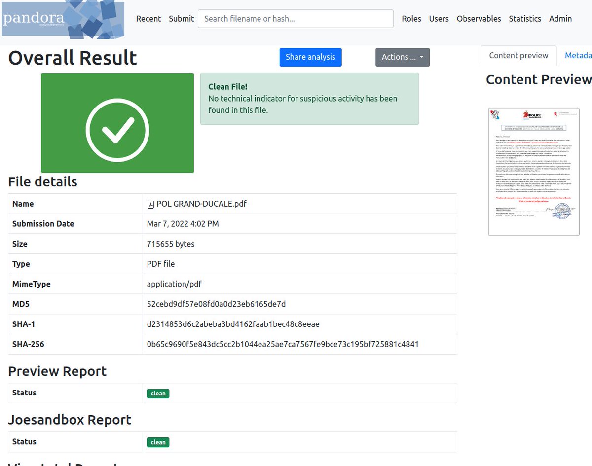Open the Statistics page
592x466 pixels.
pos(525,19)
